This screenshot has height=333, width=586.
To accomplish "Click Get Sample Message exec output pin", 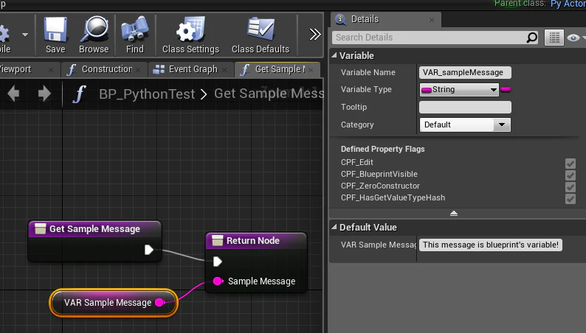I will [149, 250].
